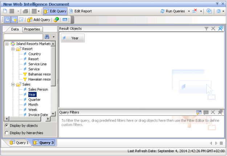
Task: Click the binoculars search icon
Action: pyautogui.click(x=47, y=37)
